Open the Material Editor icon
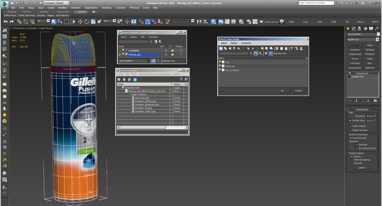The width and height of the screenshot is (382, 206). click(241, 22)
